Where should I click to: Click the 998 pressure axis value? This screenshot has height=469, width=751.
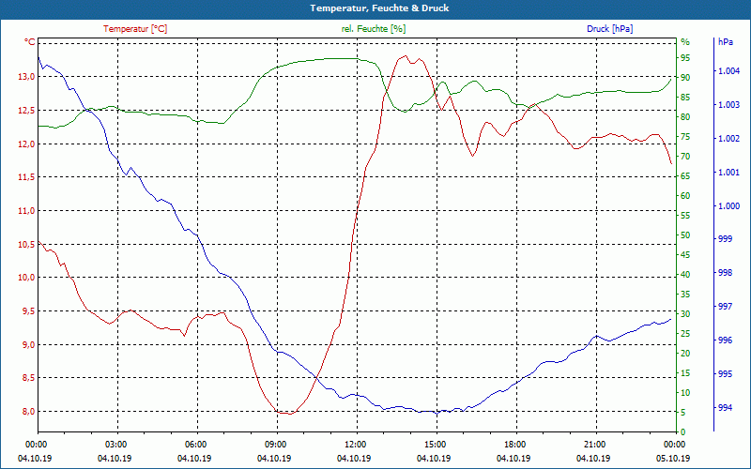point(726,273)
